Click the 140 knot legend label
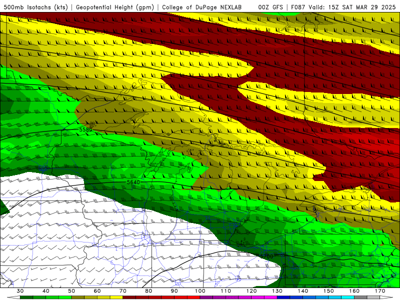 tap(303, 291)
